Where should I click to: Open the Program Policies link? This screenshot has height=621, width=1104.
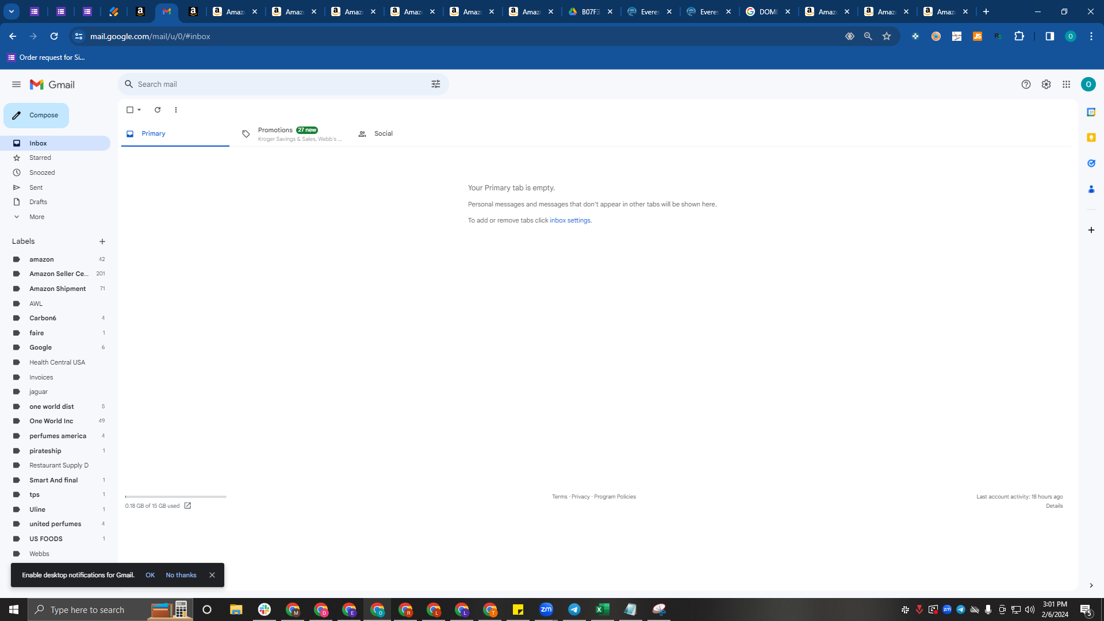tap(615, 497)
